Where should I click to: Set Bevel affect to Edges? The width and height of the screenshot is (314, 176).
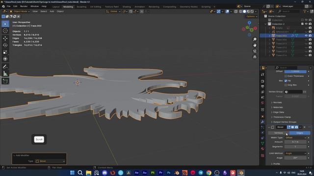click(300, 133)
